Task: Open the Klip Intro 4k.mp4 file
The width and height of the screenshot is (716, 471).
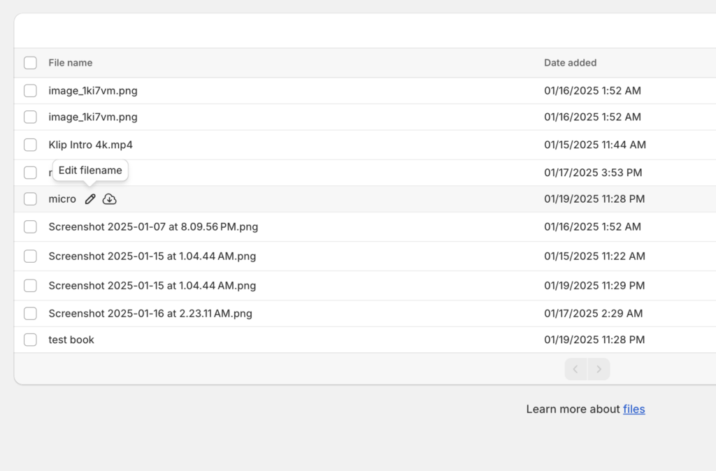Action: (90, 145)
